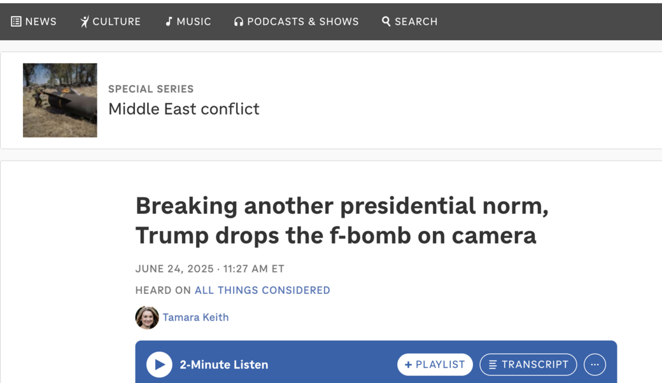Image resolution: width=662 pixels, height=383 pixels.
Task: Select the MUSIC note icon
Action: (168, 21)
